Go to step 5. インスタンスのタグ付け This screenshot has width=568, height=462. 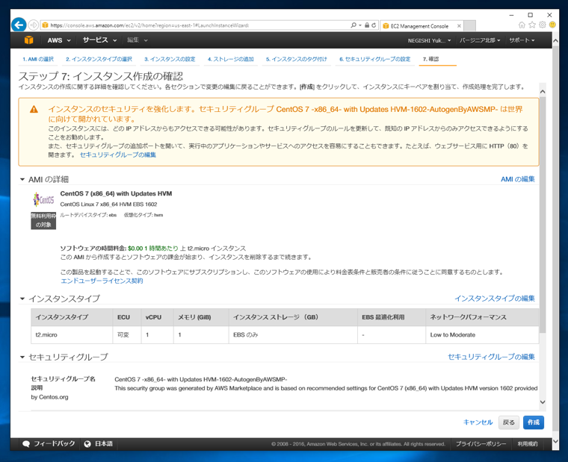[x=296, y=59]
